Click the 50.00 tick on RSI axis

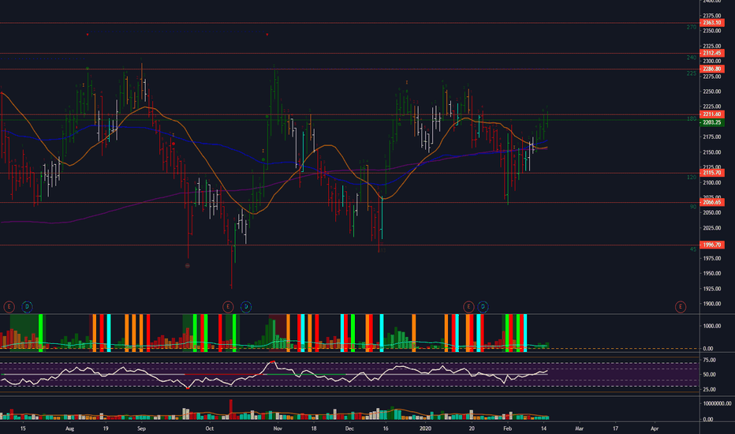coord(710,375)
